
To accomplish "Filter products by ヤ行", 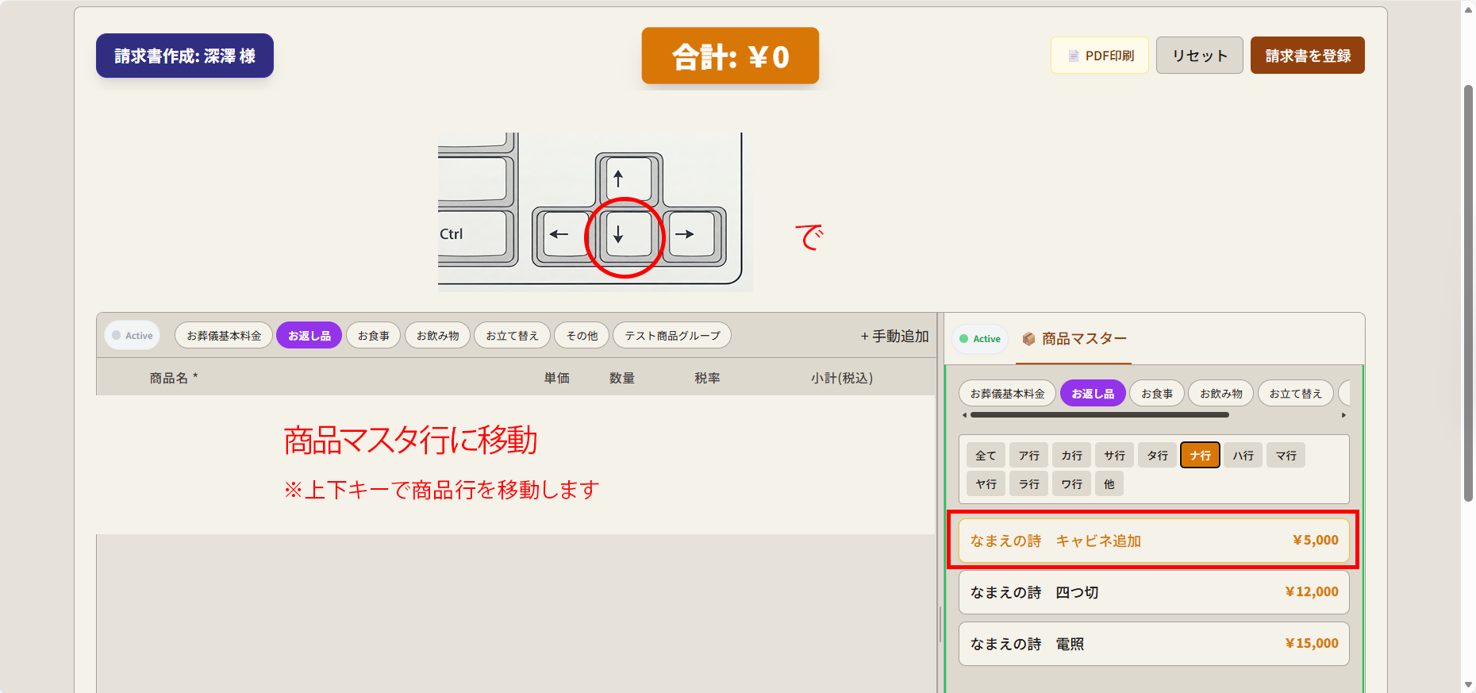I will click(986, 484).
